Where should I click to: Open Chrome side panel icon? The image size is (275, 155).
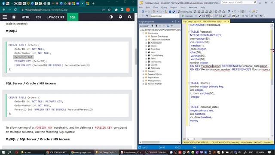tap(122, 9)
